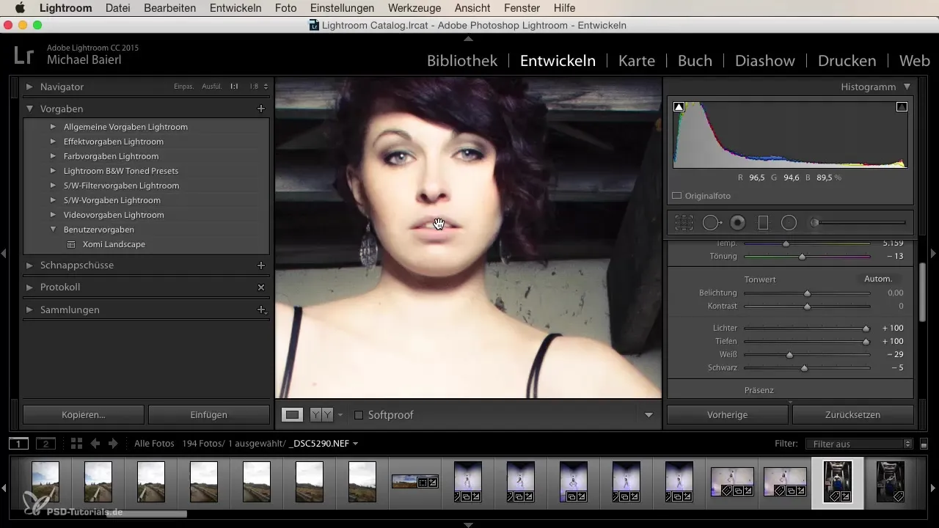Apply the Xomi Landscape preset
Viewport: 939px width, 528px height.
point(114,244)
